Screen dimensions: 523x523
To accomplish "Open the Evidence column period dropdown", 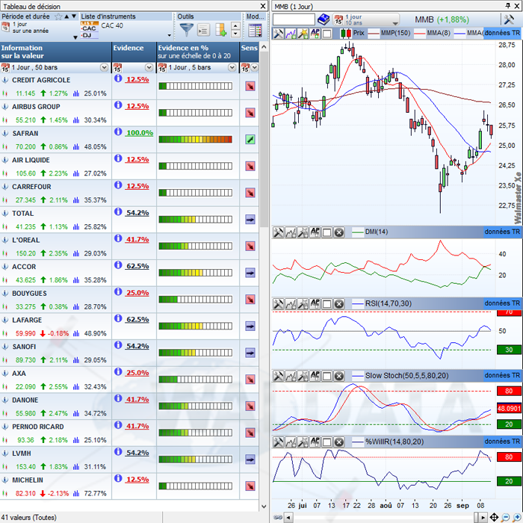I will coord(149,68).
